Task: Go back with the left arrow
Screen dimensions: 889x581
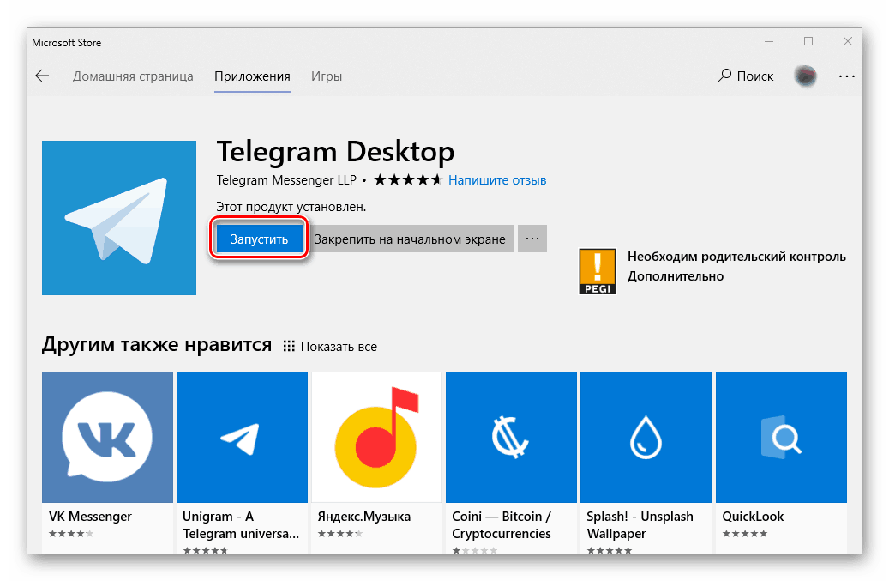Action: coord(42,76)
